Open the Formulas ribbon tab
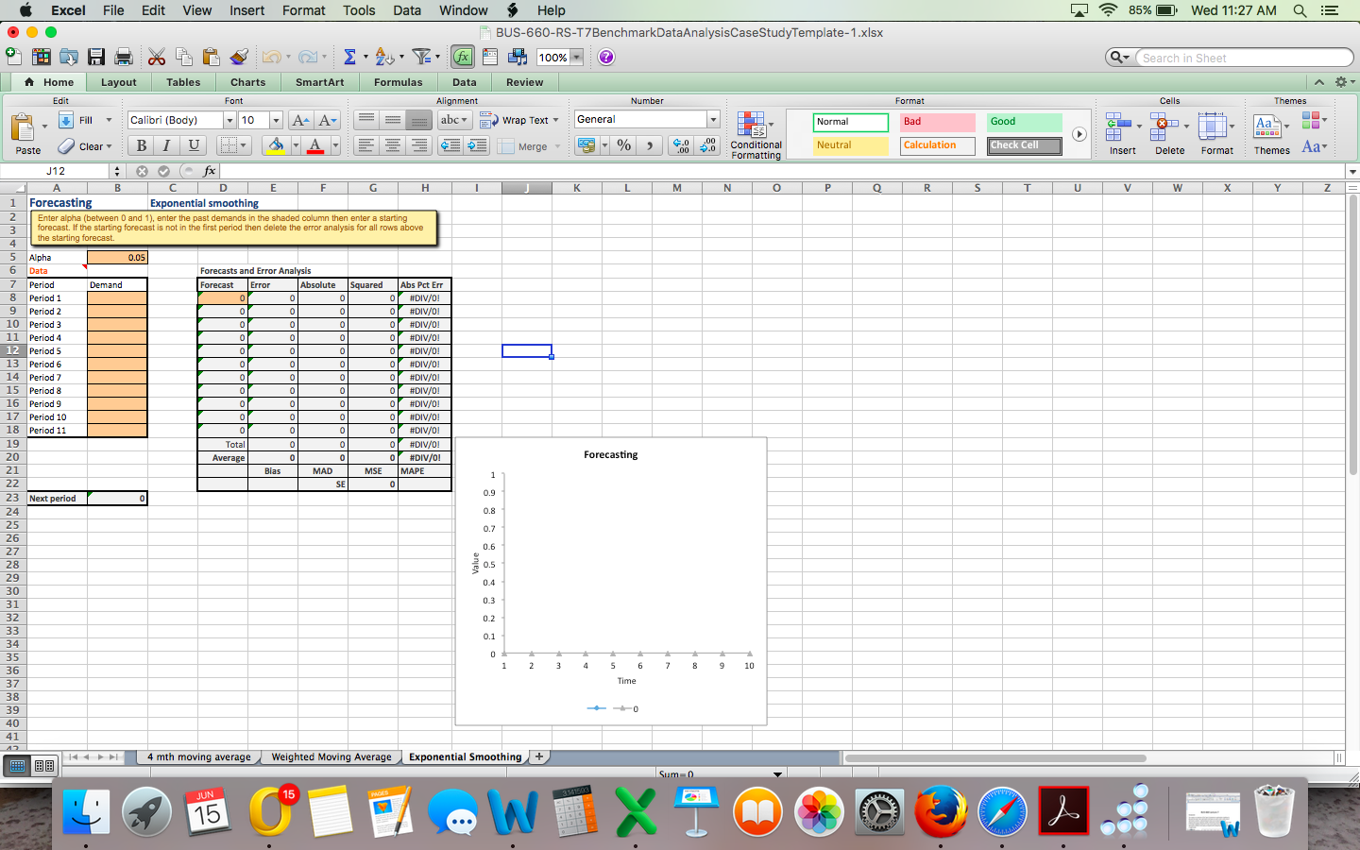This screenshot has width=1360, height=850. point(399,82)
